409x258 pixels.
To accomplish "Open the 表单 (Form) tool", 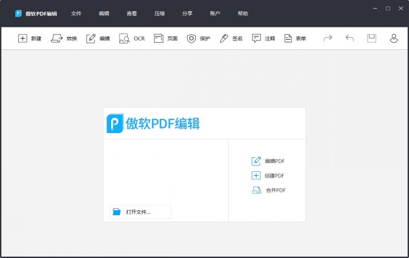I will click(295, 39).
